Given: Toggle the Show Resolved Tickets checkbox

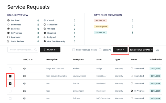Looking at the screenshot, I should [74, 50].
